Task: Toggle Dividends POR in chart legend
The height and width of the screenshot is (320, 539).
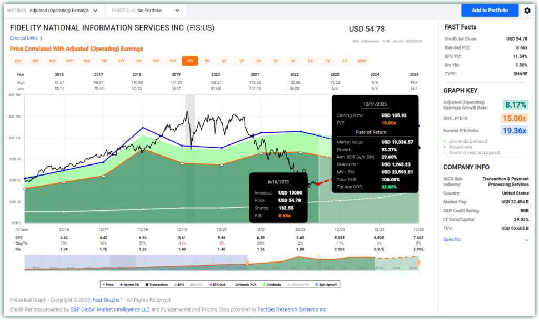Action: coord(244,285)
